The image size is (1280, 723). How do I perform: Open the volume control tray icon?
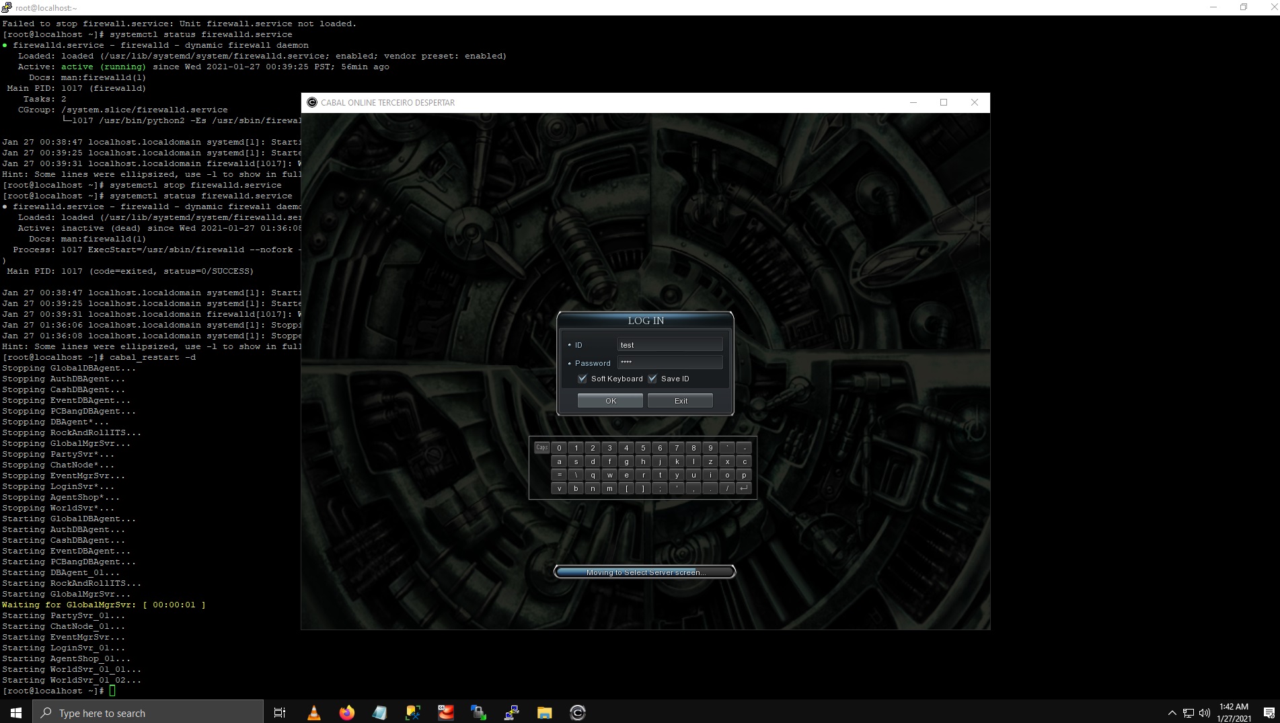click(x=1205, y=713)
